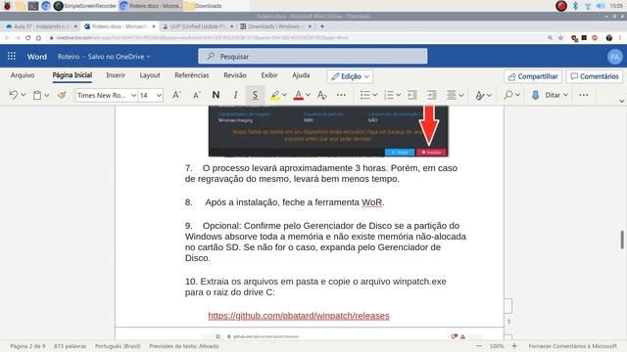627x352 pixels.
Task: Apply a bulleted list
Action: (364, 95)
